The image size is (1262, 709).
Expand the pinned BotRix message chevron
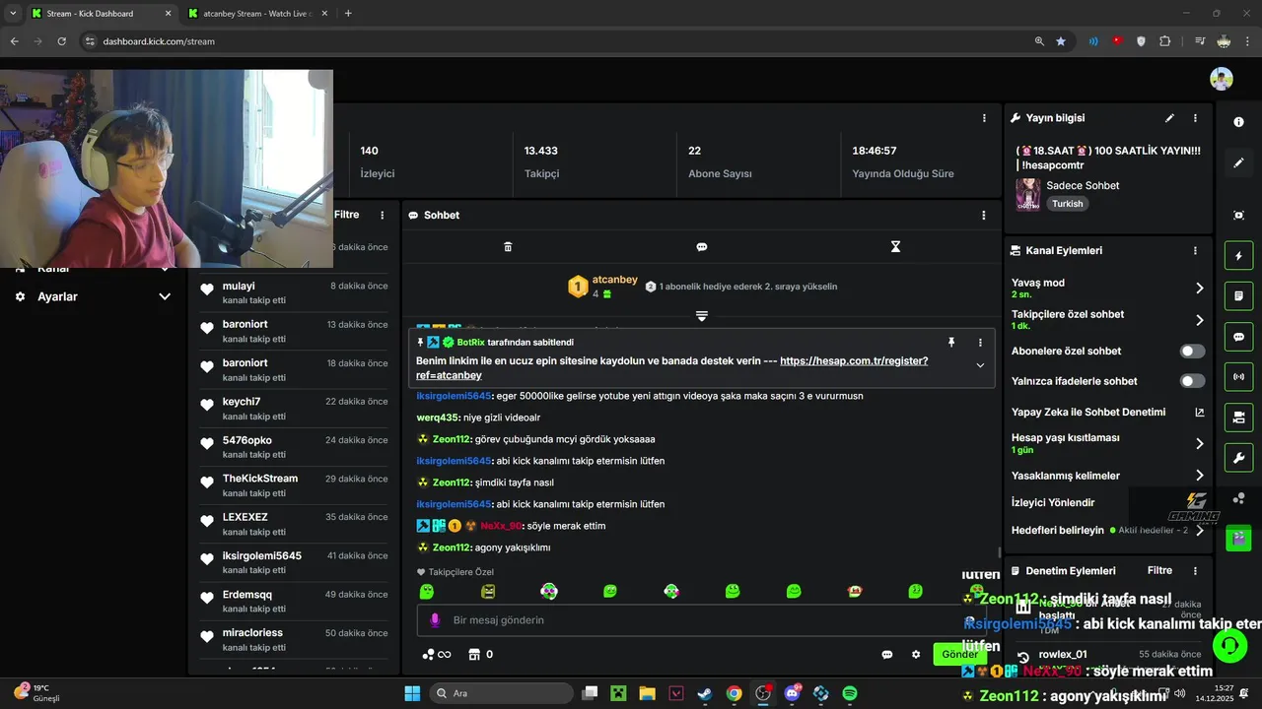click(980, 365)
